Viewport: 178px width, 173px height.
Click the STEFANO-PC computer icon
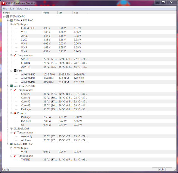coord(8,16)
